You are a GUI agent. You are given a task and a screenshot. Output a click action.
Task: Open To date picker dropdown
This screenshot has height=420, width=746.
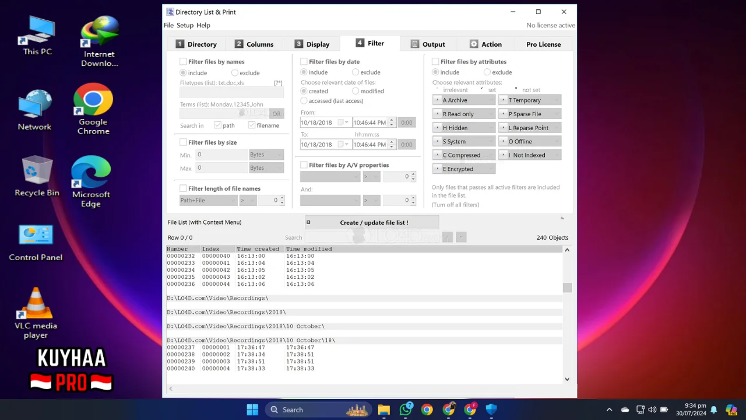pos(346,144)
